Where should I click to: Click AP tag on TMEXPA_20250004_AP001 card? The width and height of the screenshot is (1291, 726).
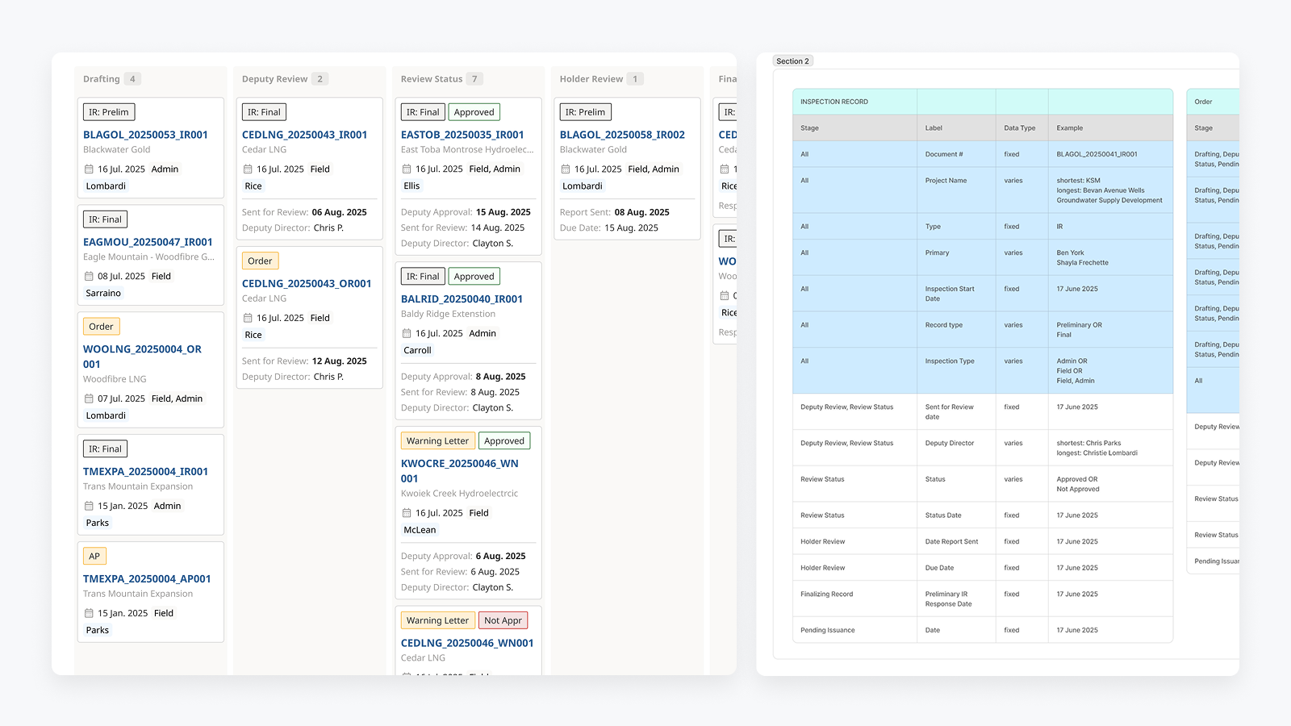click(94, 557)
